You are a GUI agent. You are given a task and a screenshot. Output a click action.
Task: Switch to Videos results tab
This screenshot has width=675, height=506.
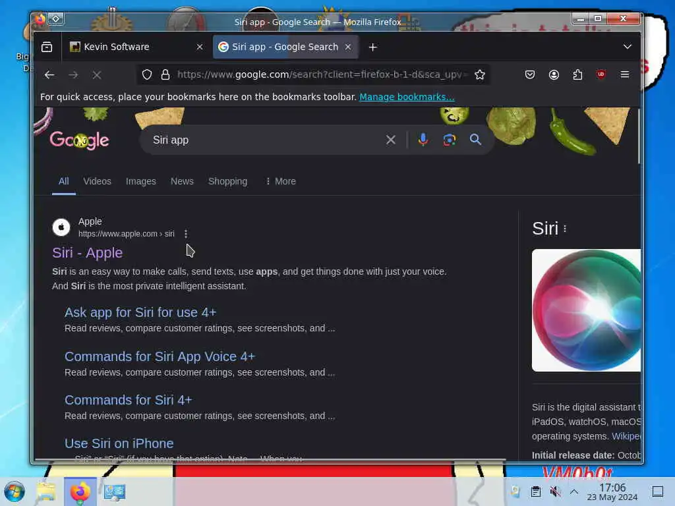coord(98,181)
